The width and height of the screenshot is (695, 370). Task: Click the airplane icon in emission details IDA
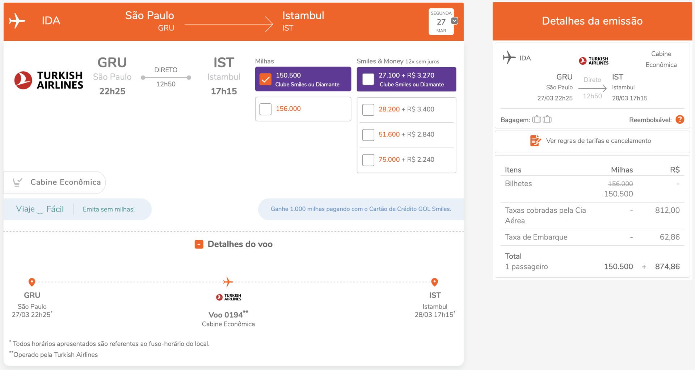tap(509, 58)
